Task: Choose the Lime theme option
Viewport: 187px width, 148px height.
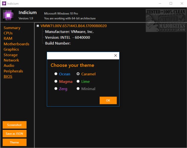Action: pyautogui.click(x=78, y=81)
